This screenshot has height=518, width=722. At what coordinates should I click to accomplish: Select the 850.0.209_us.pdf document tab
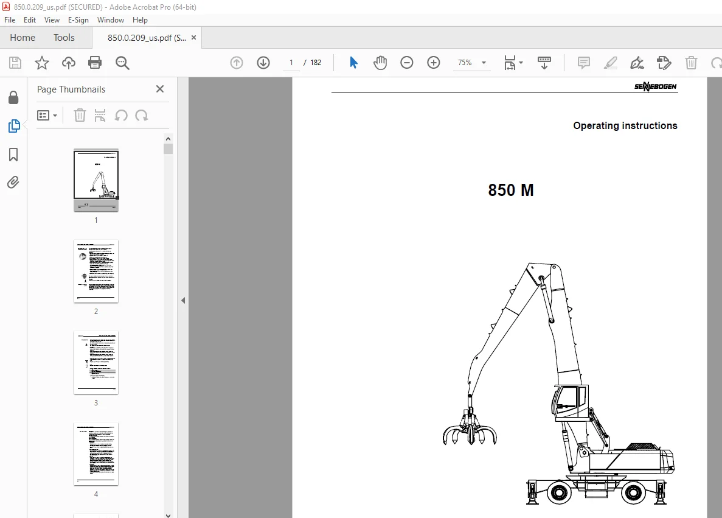point(147,38)
